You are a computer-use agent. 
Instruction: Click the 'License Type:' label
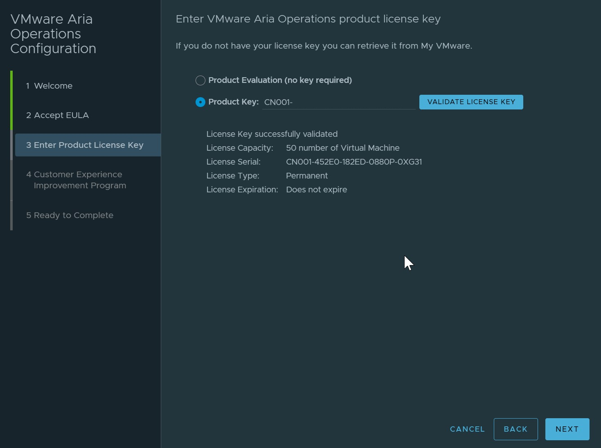coord(233,176)
